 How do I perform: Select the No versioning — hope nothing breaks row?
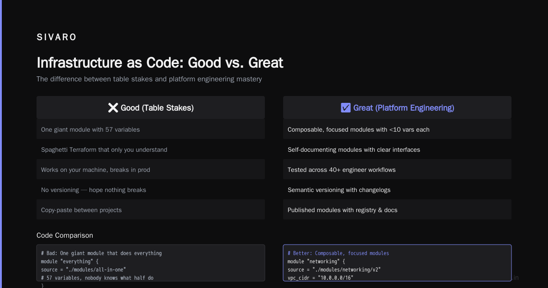(x=151, y=190)
